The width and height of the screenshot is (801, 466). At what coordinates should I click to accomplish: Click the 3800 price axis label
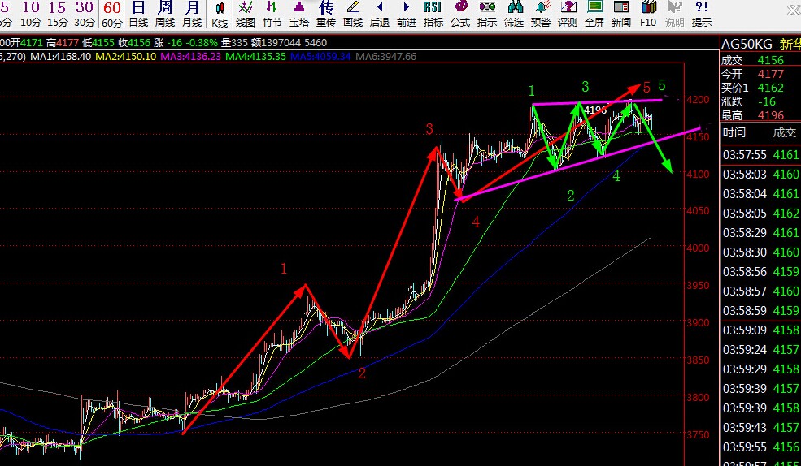pos(697,397)
